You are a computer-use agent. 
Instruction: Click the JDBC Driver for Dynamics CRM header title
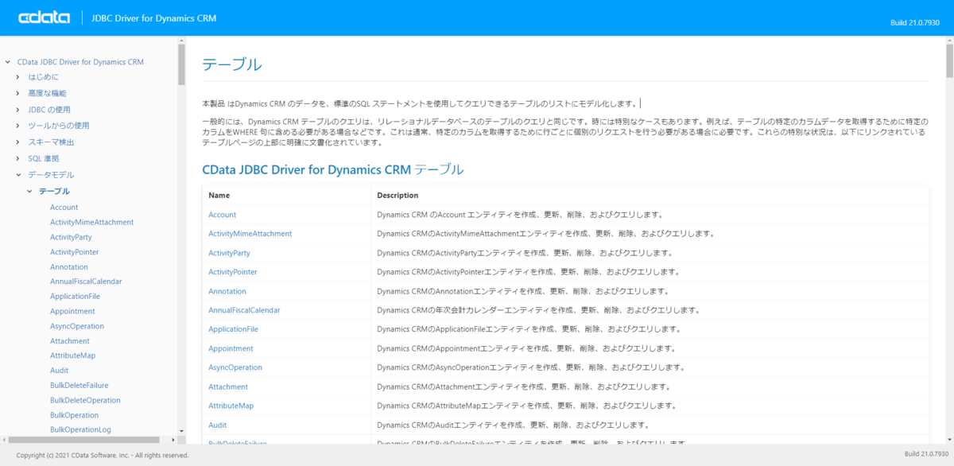[x=154, y=17]
